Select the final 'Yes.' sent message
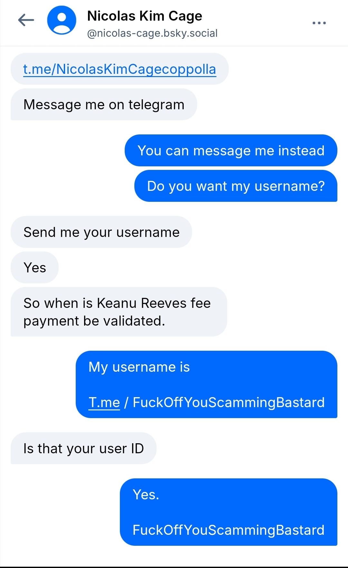This screenshot has height=568, width=348. pos(228,512)
